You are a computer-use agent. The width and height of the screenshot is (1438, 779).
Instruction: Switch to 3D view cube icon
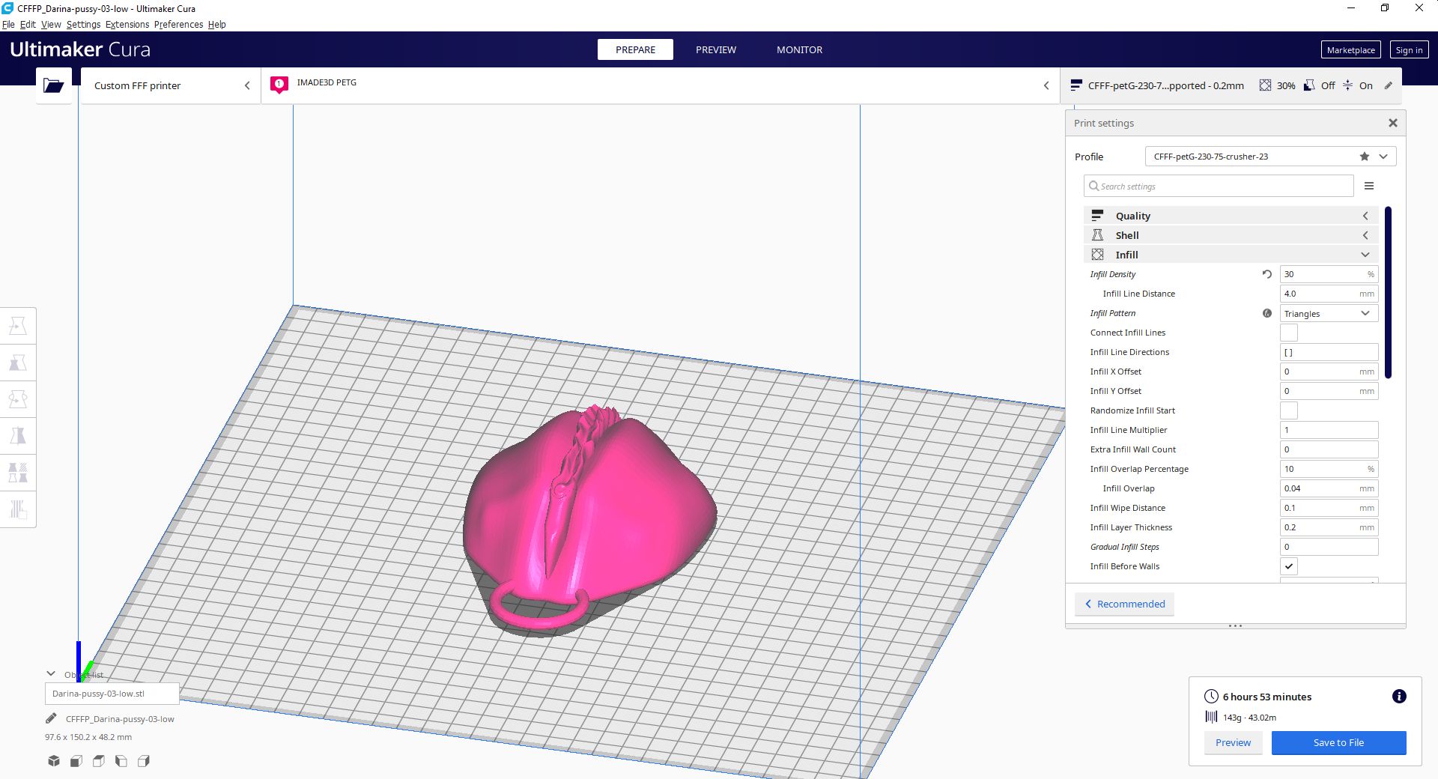[x=54, y=761]
